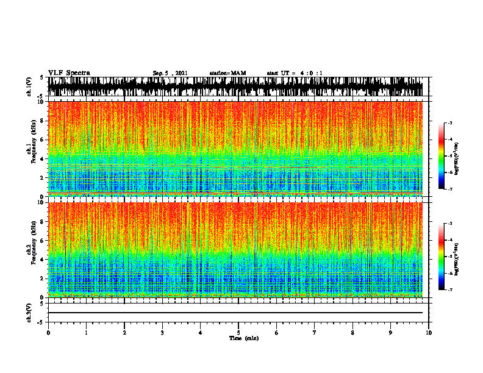Click the "10" time axis tick label

tap(429, 333)
